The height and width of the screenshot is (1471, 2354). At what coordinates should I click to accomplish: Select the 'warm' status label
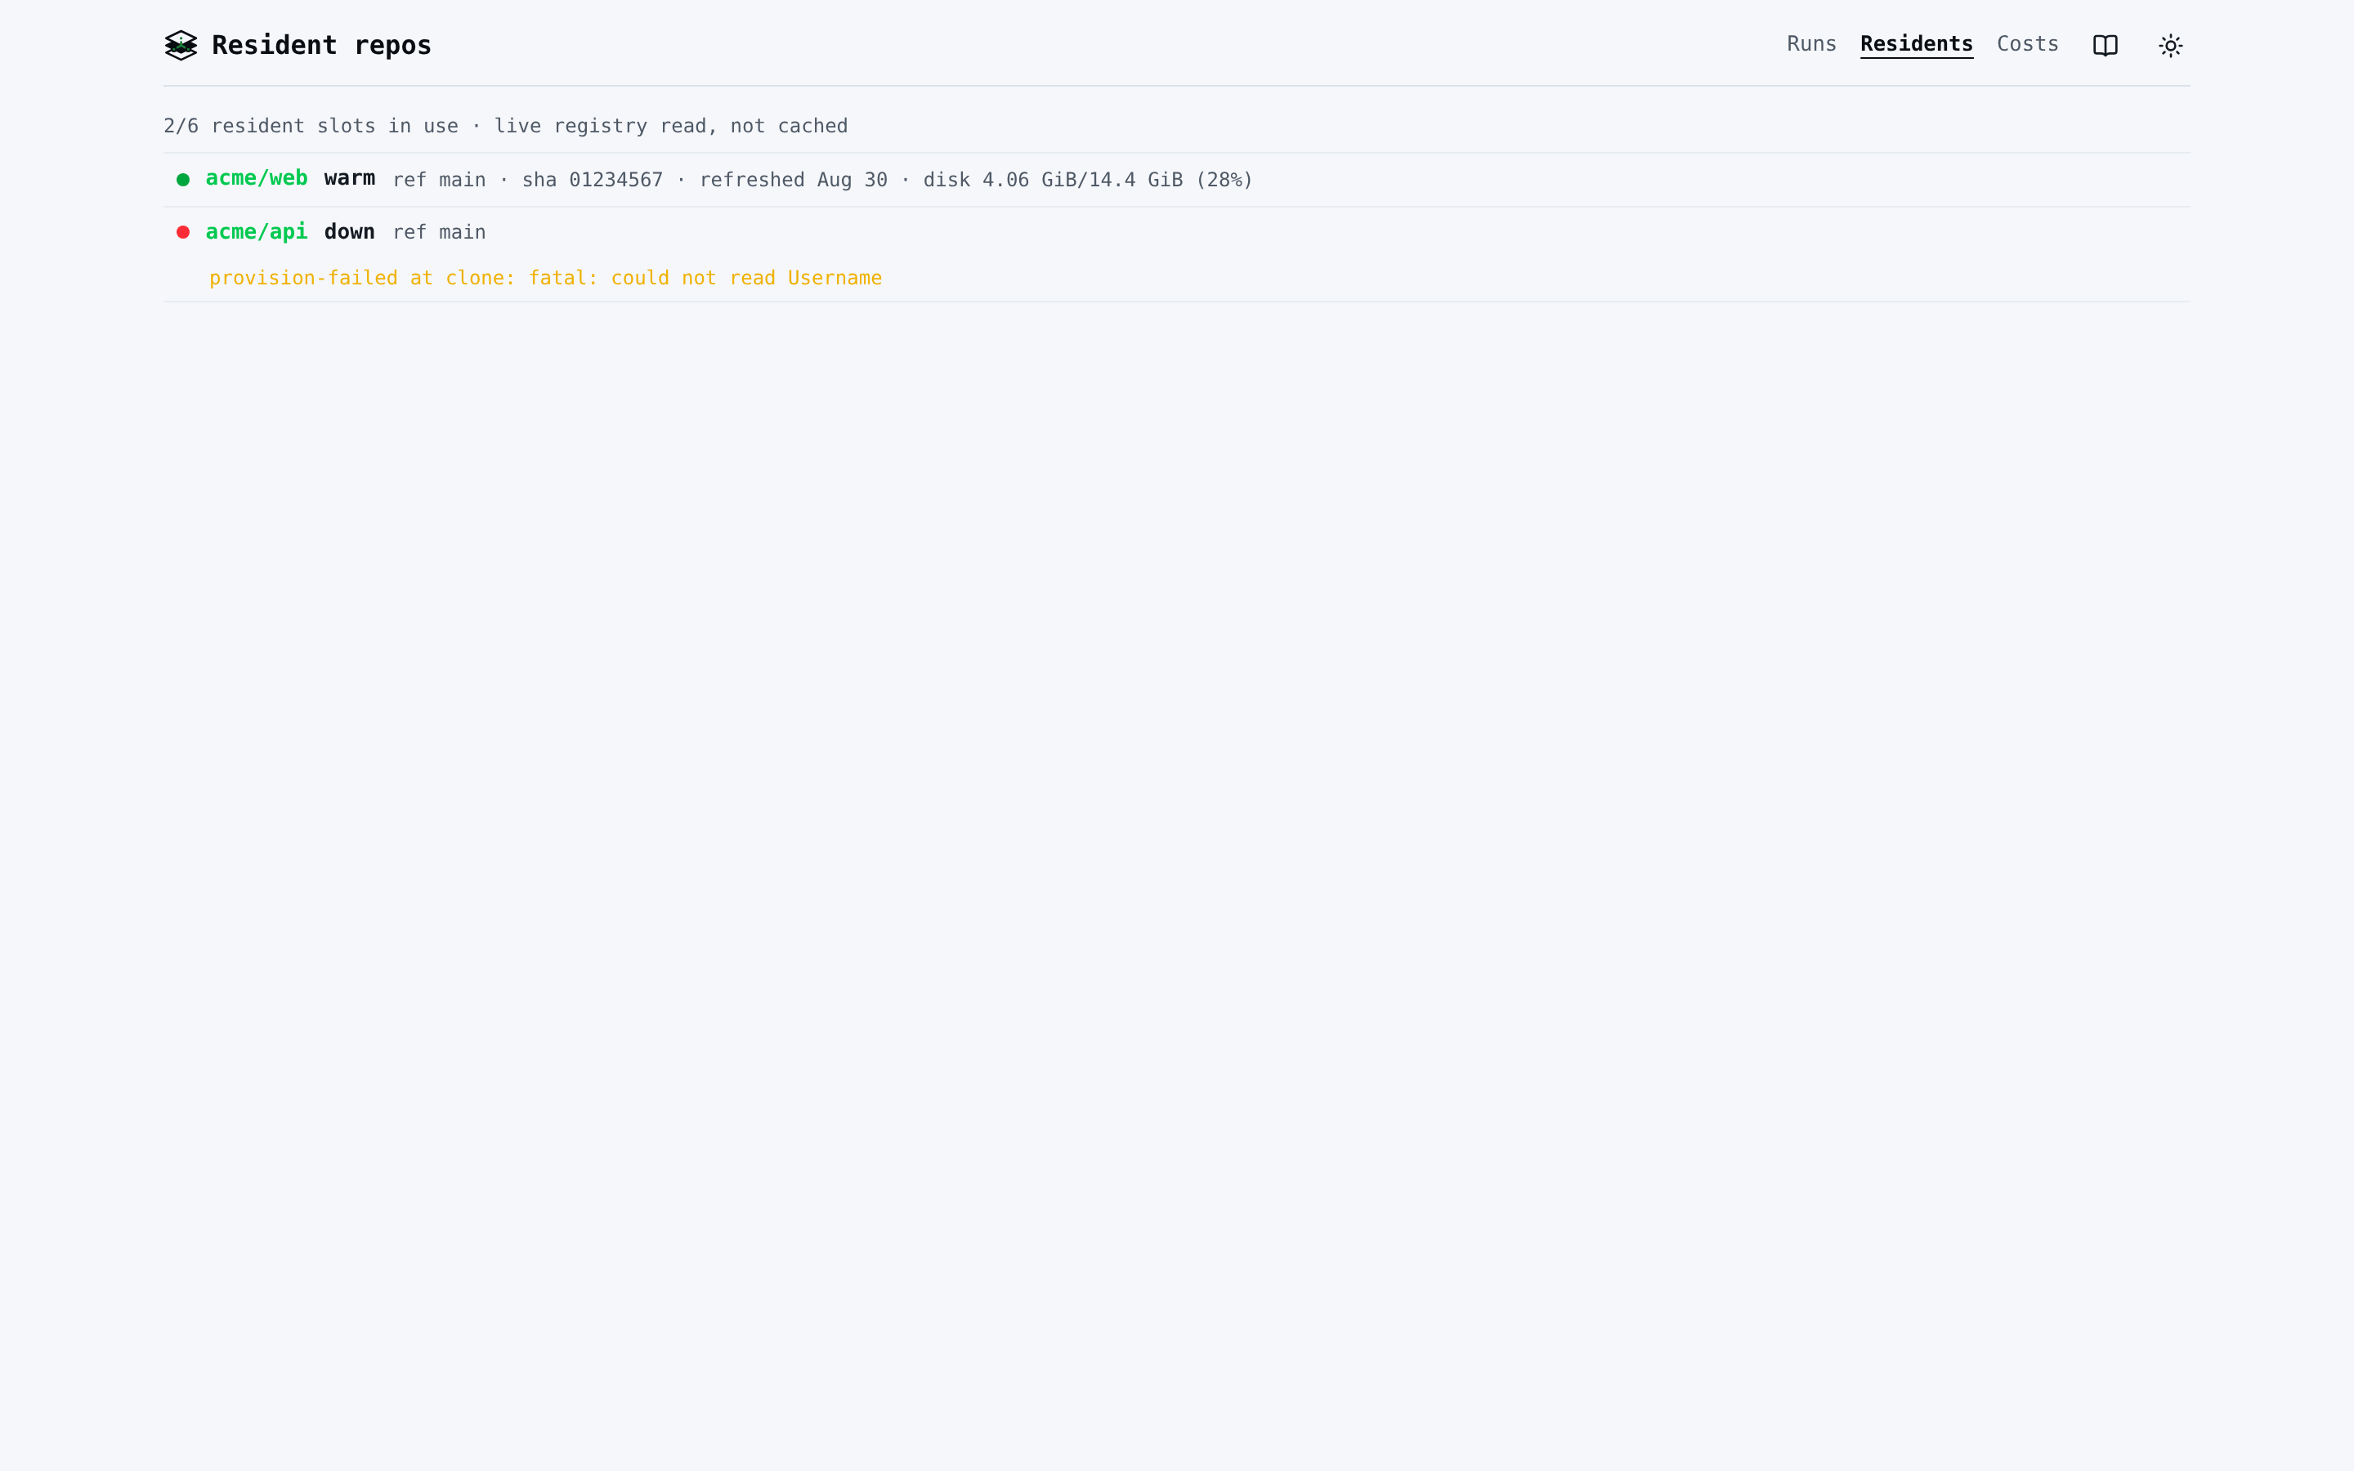coord(349,178)
